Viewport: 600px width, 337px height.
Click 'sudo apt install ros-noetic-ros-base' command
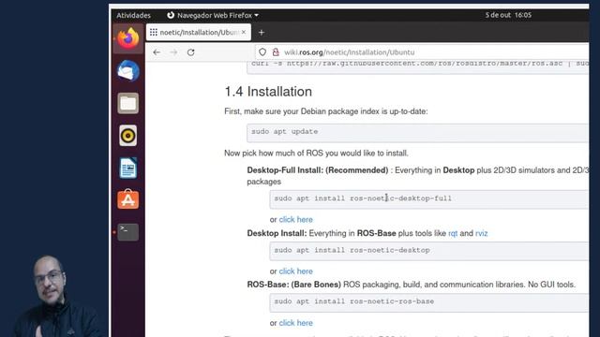pos(354,301)
